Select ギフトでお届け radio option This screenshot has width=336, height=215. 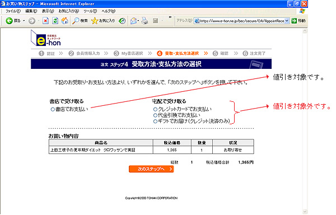tap(155, 121)
